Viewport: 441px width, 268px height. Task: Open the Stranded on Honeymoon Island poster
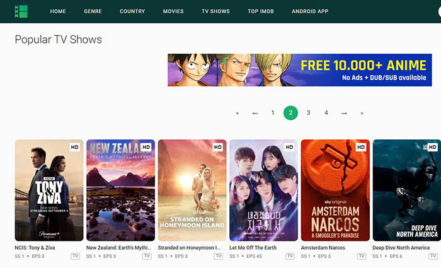(192, 190)
